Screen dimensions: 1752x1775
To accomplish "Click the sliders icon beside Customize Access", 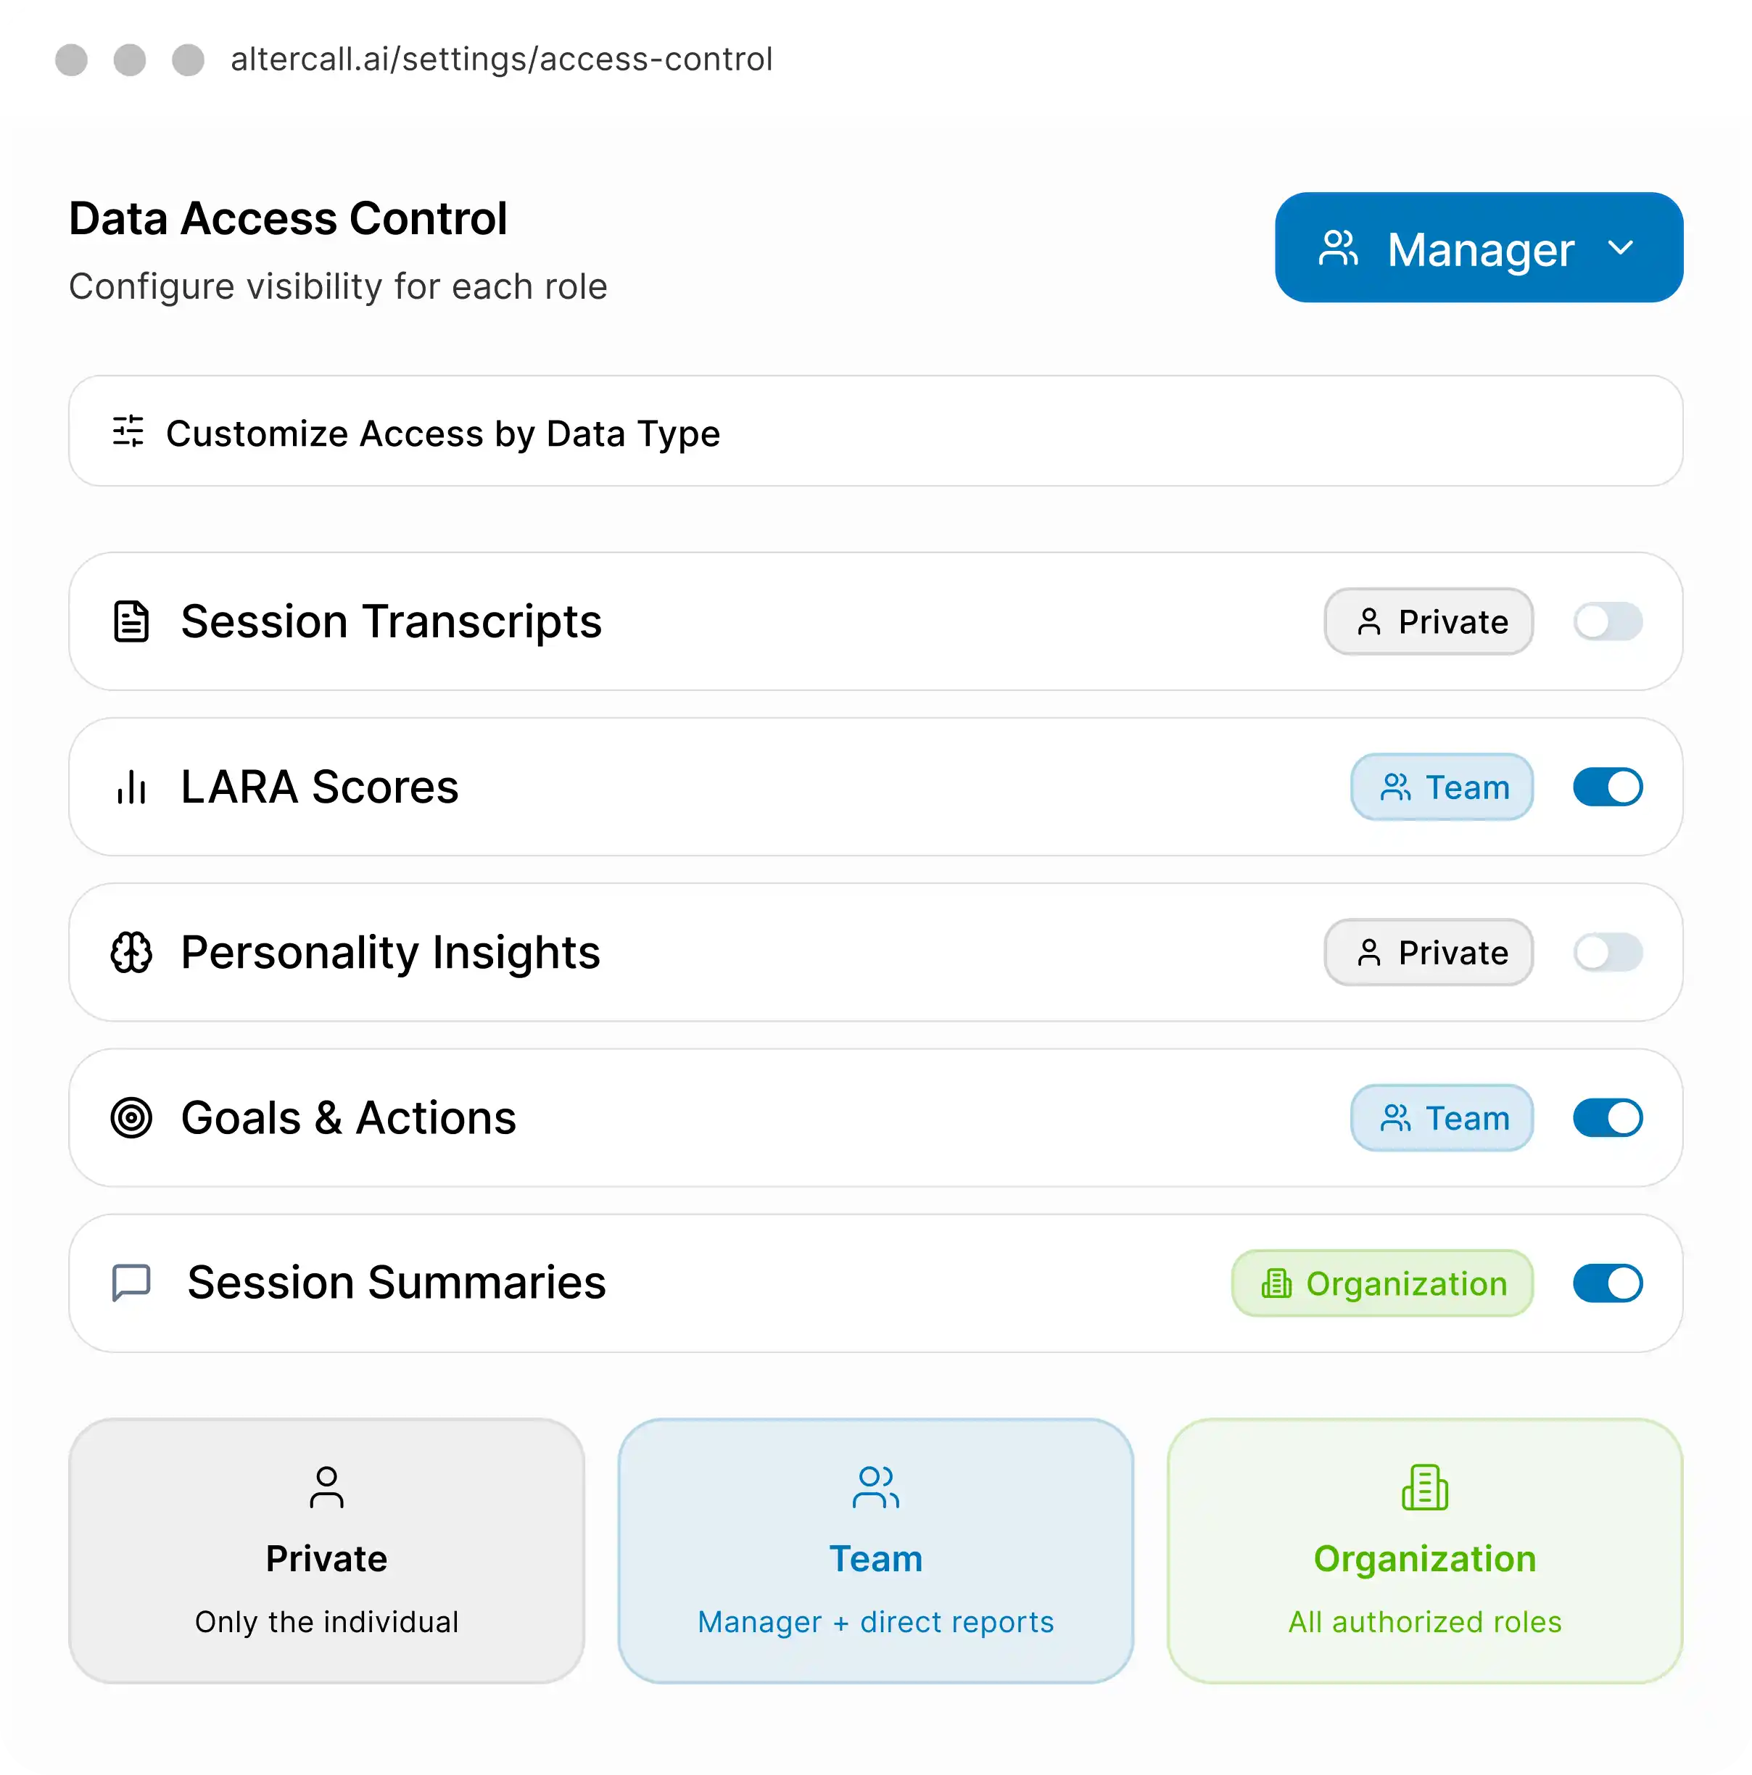I will [128, 431].
